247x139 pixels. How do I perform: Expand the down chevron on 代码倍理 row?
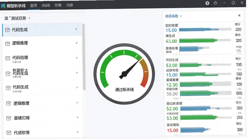point(77,58)
